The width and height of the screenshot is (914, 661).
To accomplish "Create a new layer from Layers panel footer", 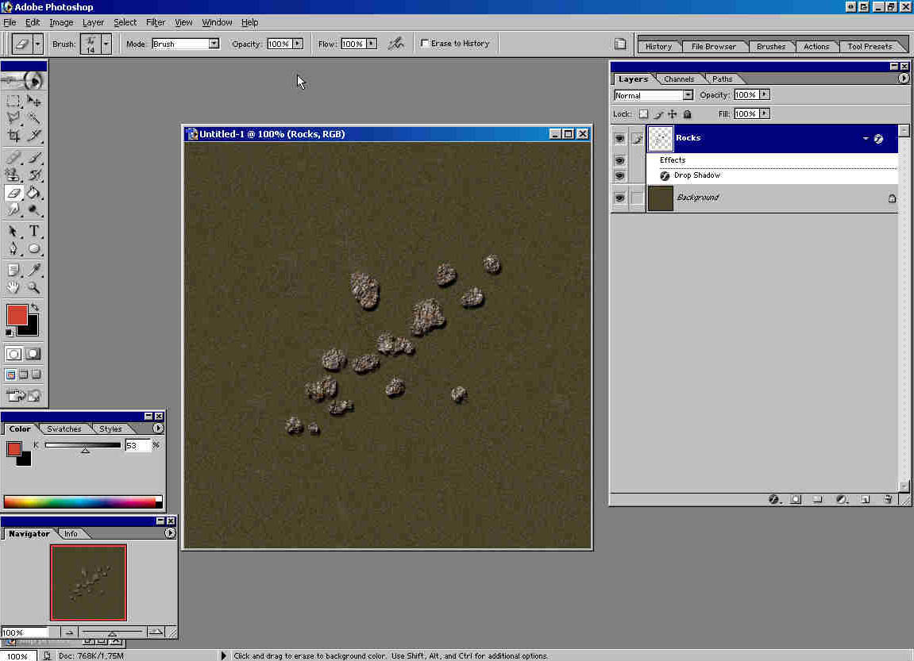I will pos(866,500).
